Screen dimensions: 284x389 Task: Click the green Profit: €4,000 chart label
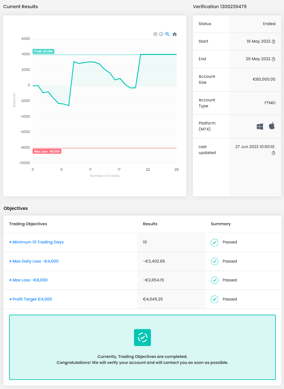(44, 51)
